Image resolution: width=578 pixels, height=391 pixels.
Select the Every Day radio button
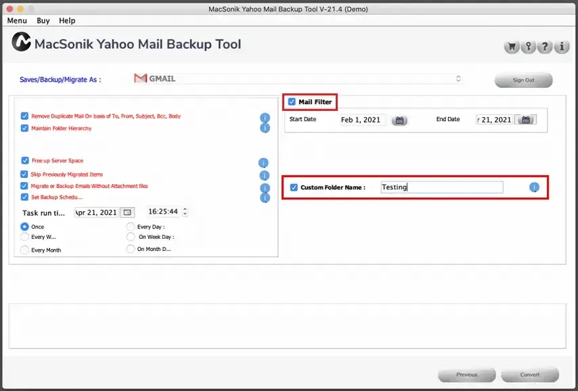point(131,226)
